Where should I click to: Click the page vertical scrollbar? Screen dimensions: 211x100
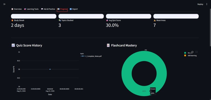click(x=210, y=27)
